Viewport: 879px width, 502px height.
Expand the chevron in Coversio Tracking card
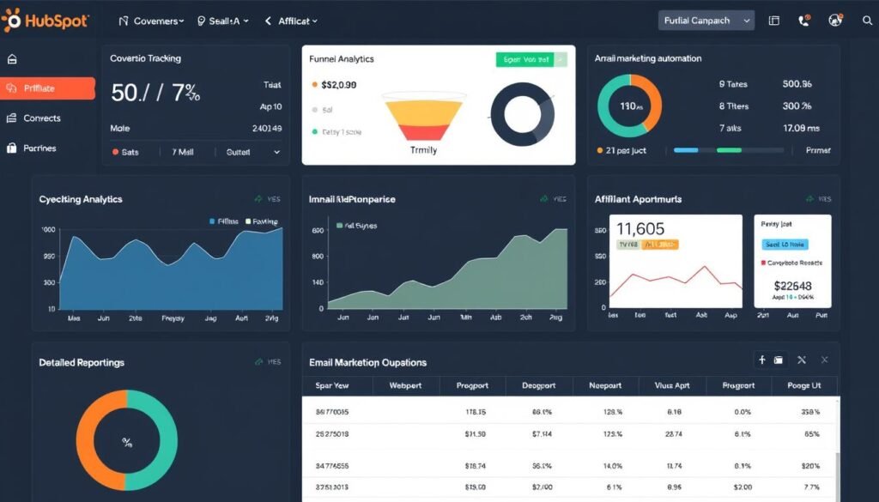pyautogui.click(x=276, y=152)
